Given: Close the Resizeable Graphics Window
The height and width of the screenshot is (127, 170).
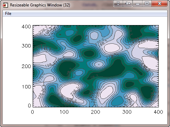Looking at the screenshot, I should (x=159, y=3).
